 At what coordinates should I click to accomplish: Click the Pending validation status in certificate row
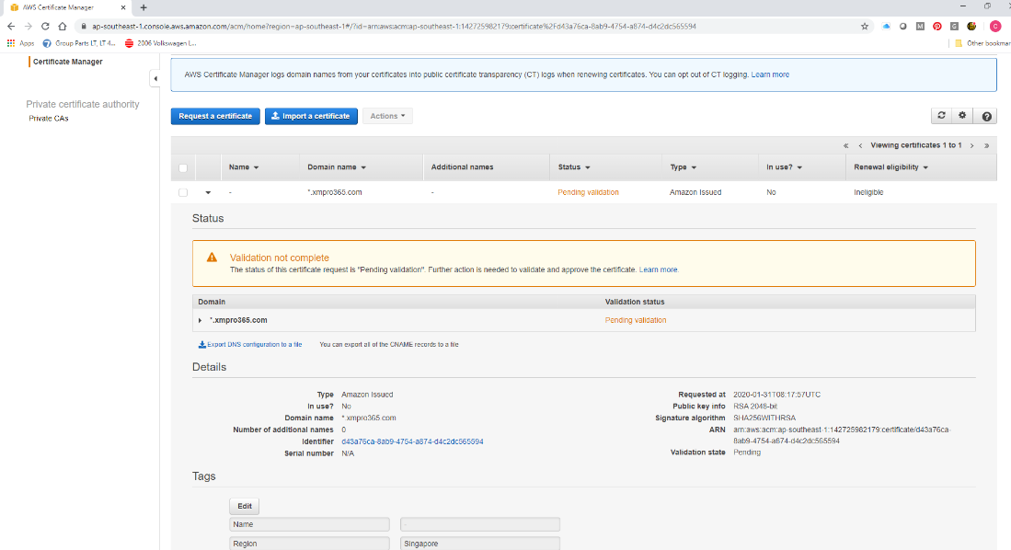click(588, 192)
